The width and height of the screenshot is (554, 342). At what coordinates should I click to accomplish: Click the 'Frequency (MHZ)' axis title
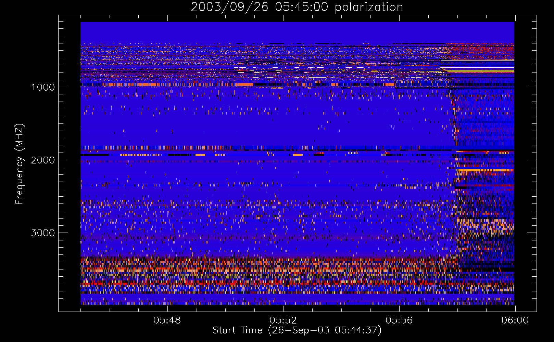(x=20, y=164)
